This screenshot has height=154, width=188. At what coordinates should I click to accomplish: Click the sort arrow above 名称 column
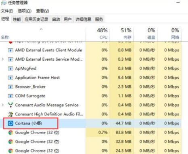pyautogui.click(x=41, y=29)
